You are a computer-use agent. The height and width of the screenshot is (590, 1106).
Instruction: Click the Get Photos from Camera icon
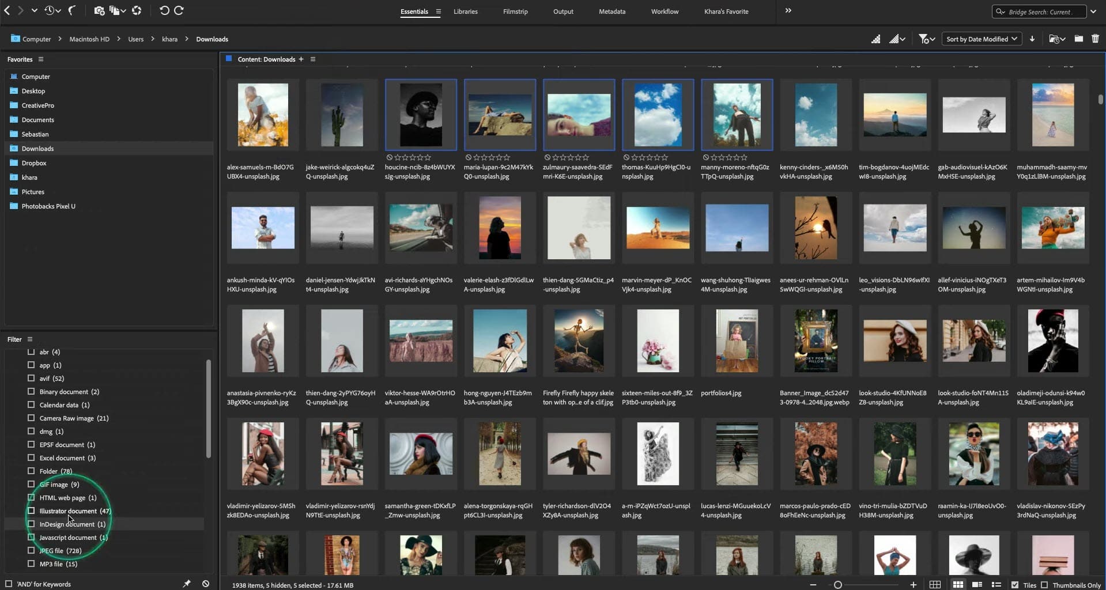(x=99, y=10)
